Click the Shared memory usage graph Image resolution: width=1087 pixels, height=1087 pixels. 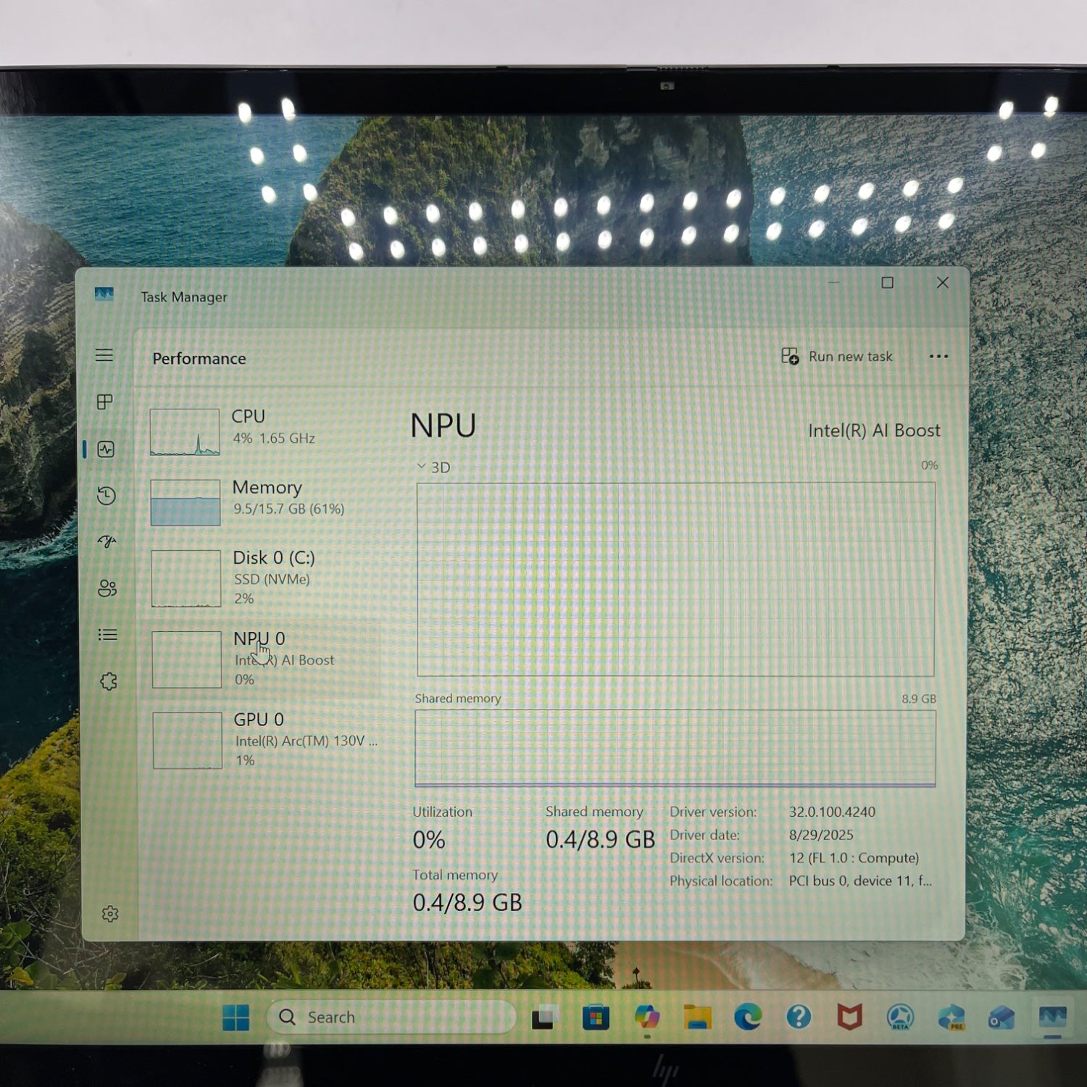point(675,748)
